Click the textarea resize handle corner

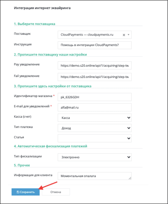pos(130,178)
